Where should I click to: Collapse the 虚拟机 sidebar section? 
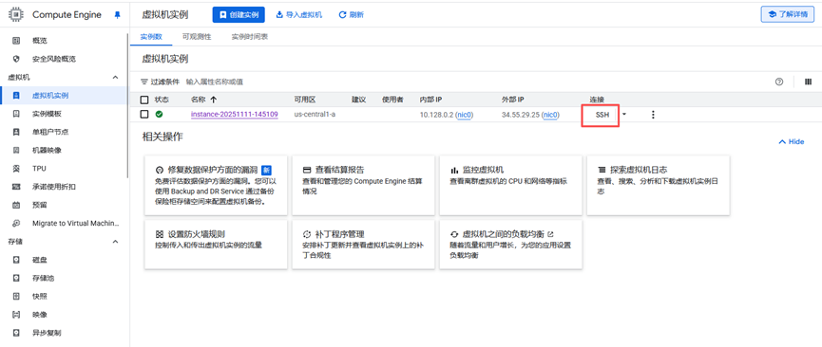116,78
